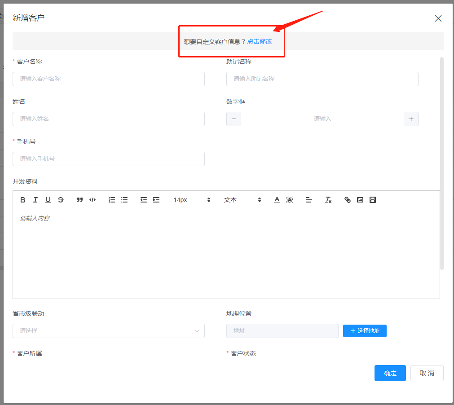
Task: Start an ordered numbered list
Action: point(112,200)
